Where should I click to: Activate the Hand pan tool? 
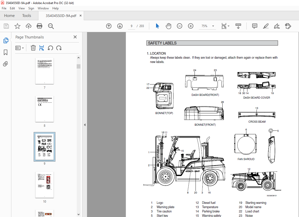168,26
